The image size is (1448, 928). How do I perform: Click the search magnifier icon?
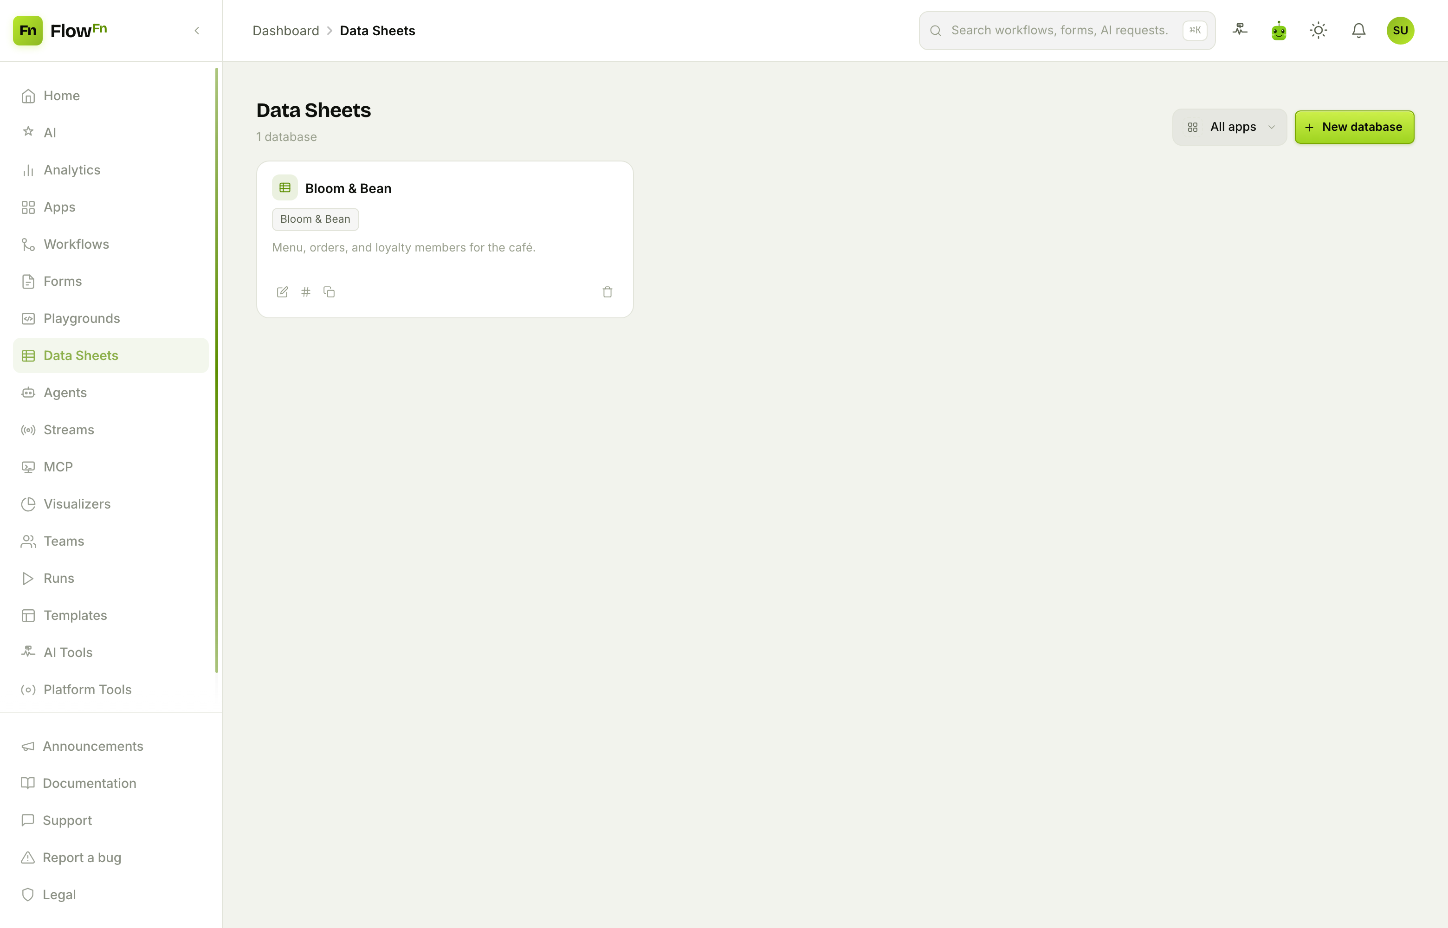[x=935, y=31]
